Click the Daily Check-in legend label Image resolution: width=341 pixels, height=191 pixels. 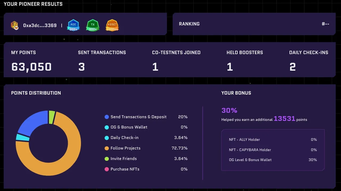pyautogui.click(x=124, y=138)
